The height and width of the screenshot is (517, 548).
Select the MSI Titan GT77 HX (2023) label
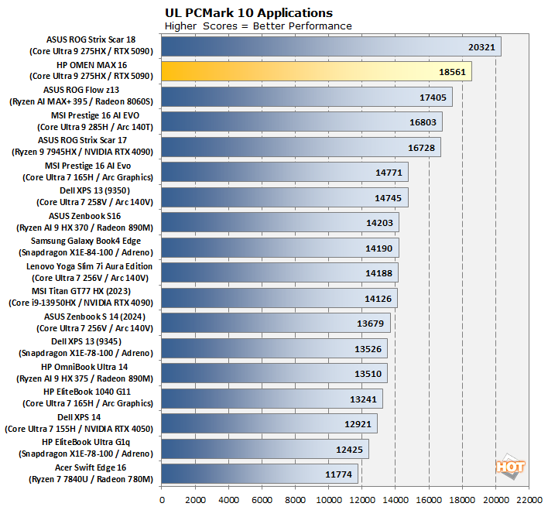[81, 297]
